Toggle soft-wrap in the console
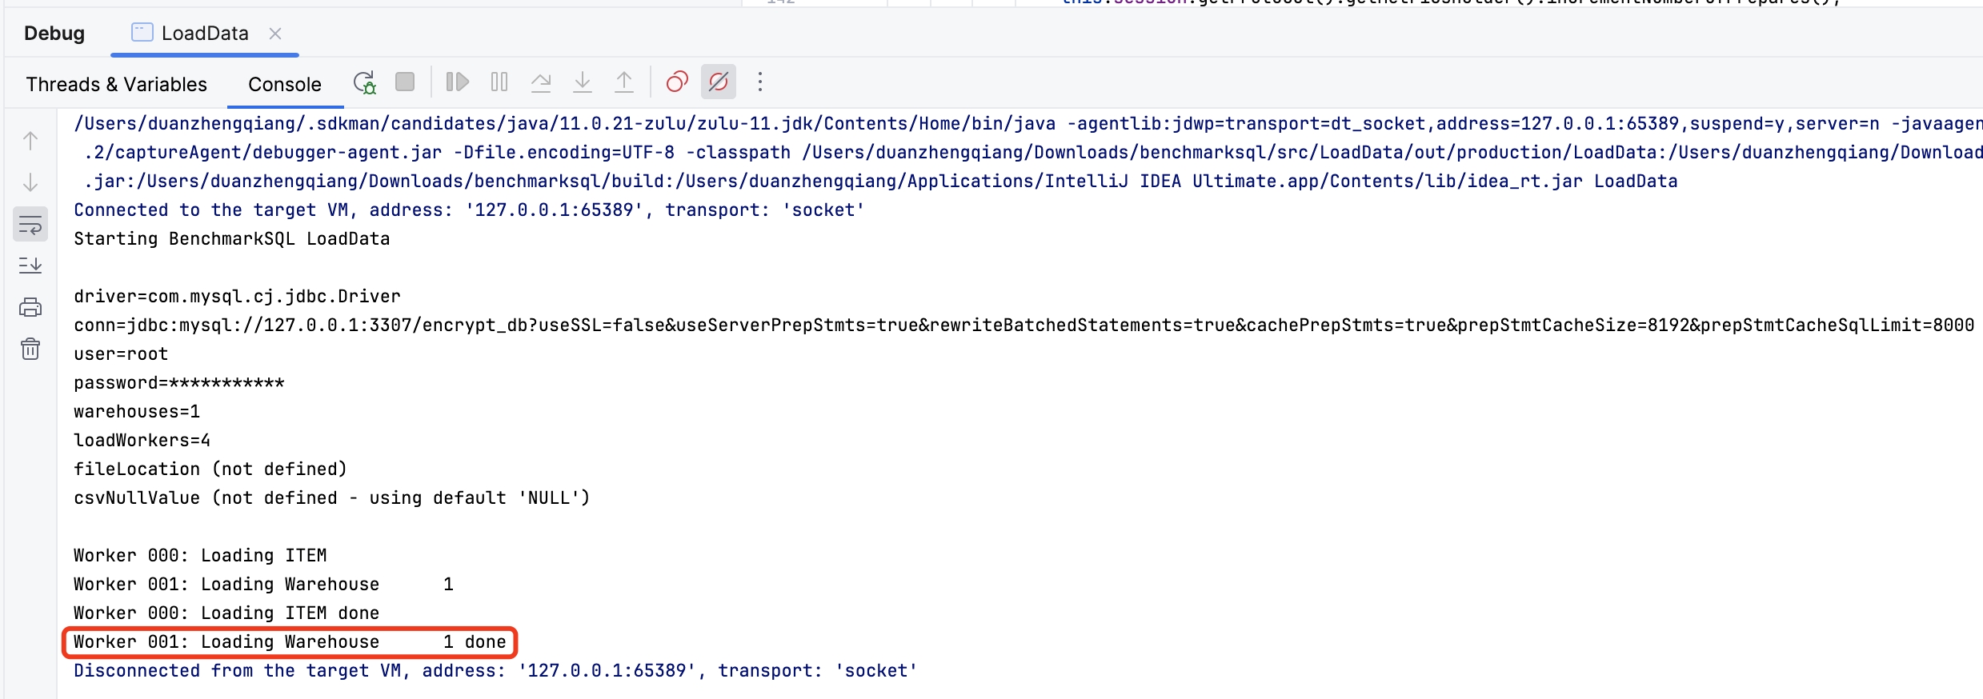 (30, 225)
